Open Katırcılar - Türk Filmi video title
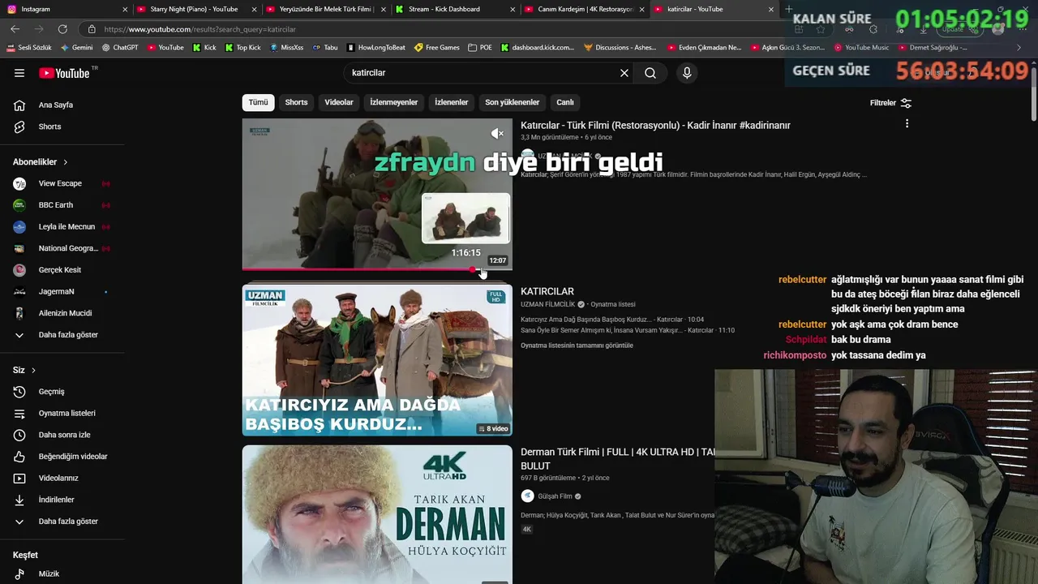Screen dimensions: 1038x584 655,125
